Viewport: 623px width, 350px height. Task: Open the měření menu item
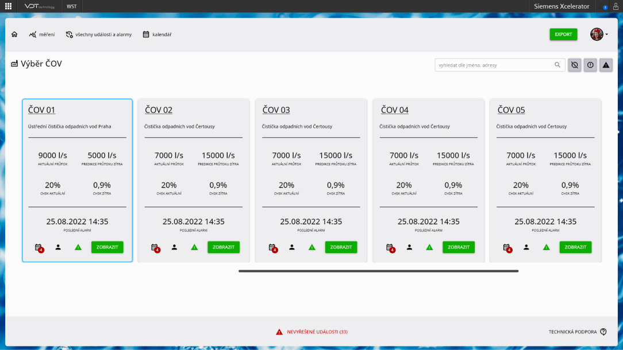(42, 34)
